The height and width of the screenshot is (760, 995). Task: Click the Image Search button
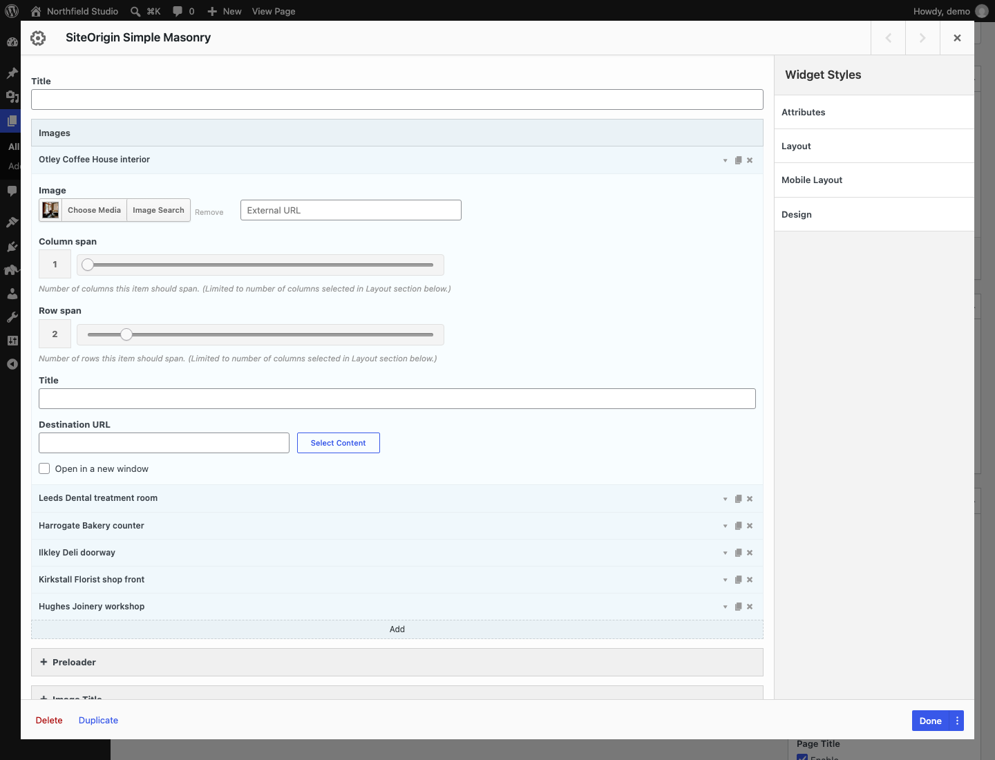click(x=158, y=210)
